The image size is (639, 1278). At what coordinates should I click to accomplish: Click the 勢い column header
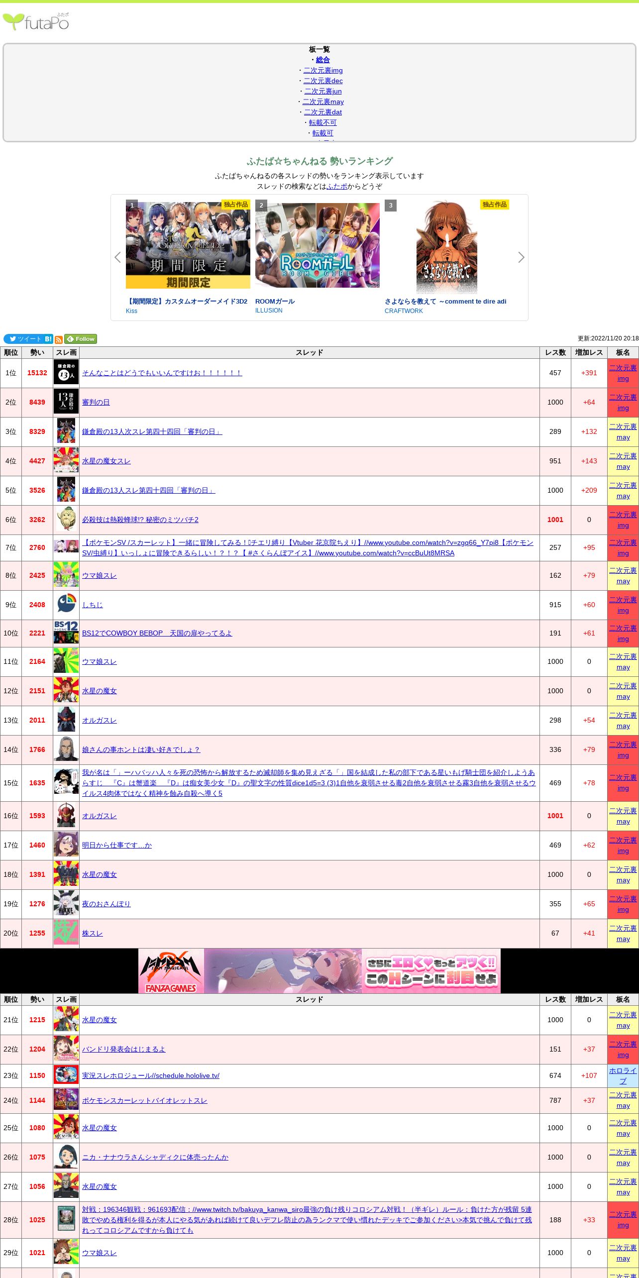(x=37, y=352)
